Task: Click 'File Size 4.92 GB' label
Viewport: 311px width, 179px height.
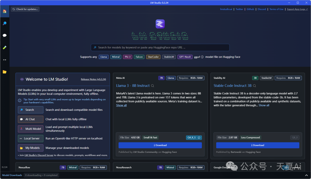Action: pyautogui.click(x=130, y=138)
